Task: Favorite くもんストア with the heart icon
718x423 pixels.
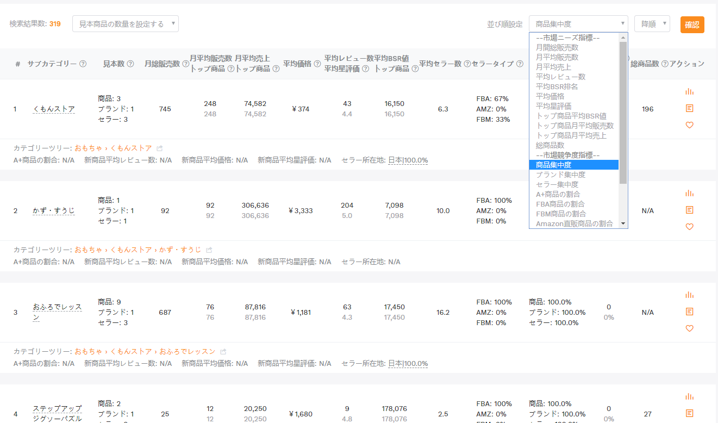Action: (x=690, y=125)
